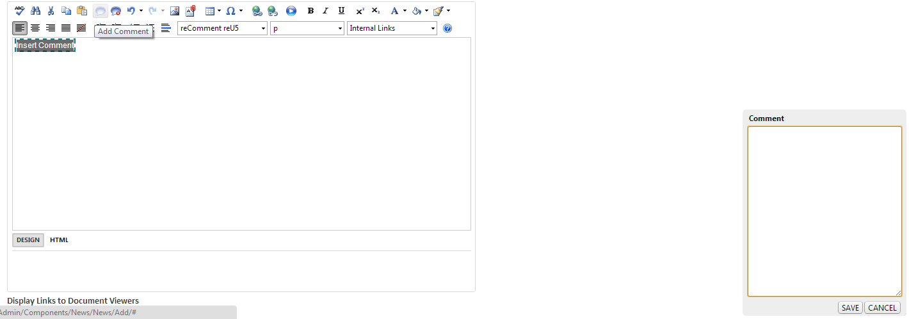
Task: Apply subscript formatting
Action: (376, 11)
